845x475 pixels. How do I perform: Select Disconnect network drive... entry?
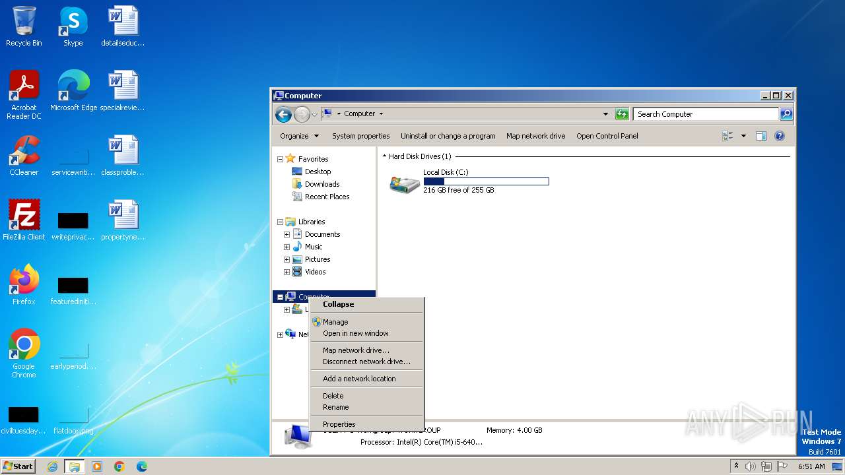pos(367,362)
